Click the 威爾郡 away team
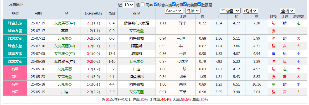Image resolution: width=309 pixels, height=105 pixels. click(x=137, y=54)
